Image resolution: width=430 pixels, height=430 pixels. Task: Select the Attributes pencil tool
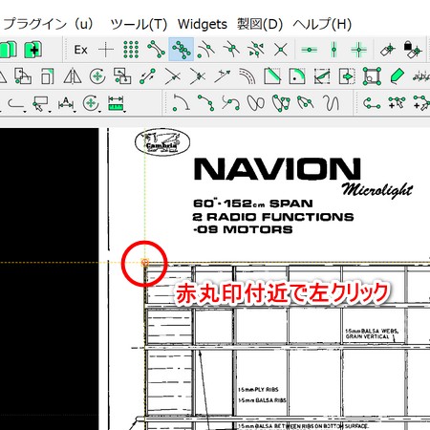397,76
